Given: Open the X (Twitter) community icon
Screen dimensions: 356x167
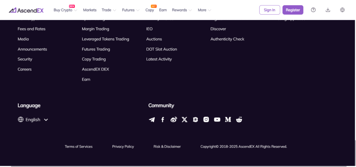Looking at the screenshot, I should coord(185,120).
